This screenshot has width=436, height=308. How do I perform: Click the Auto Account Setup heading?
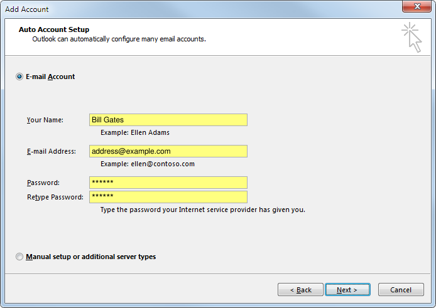(x=54, y=29)
